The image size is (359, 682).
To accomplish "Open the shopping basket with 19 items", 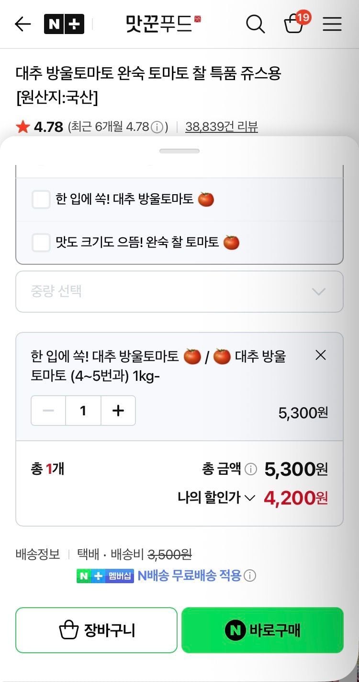I will click(x=294, y=24).
